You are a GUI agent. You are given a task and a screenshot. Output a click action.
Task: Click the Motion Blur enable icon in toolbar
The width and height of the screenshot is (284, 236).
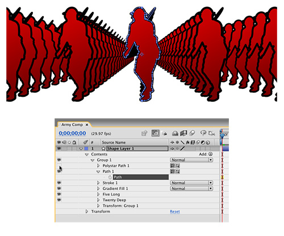pos(192,134)
